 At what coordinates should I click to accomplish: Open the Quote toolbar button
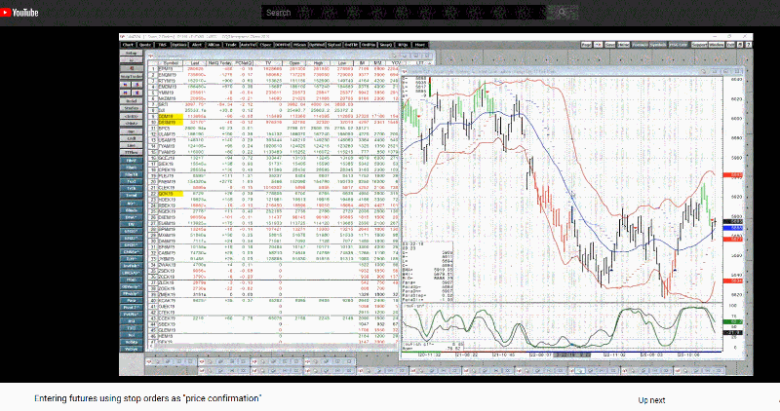tap(143, 45)
